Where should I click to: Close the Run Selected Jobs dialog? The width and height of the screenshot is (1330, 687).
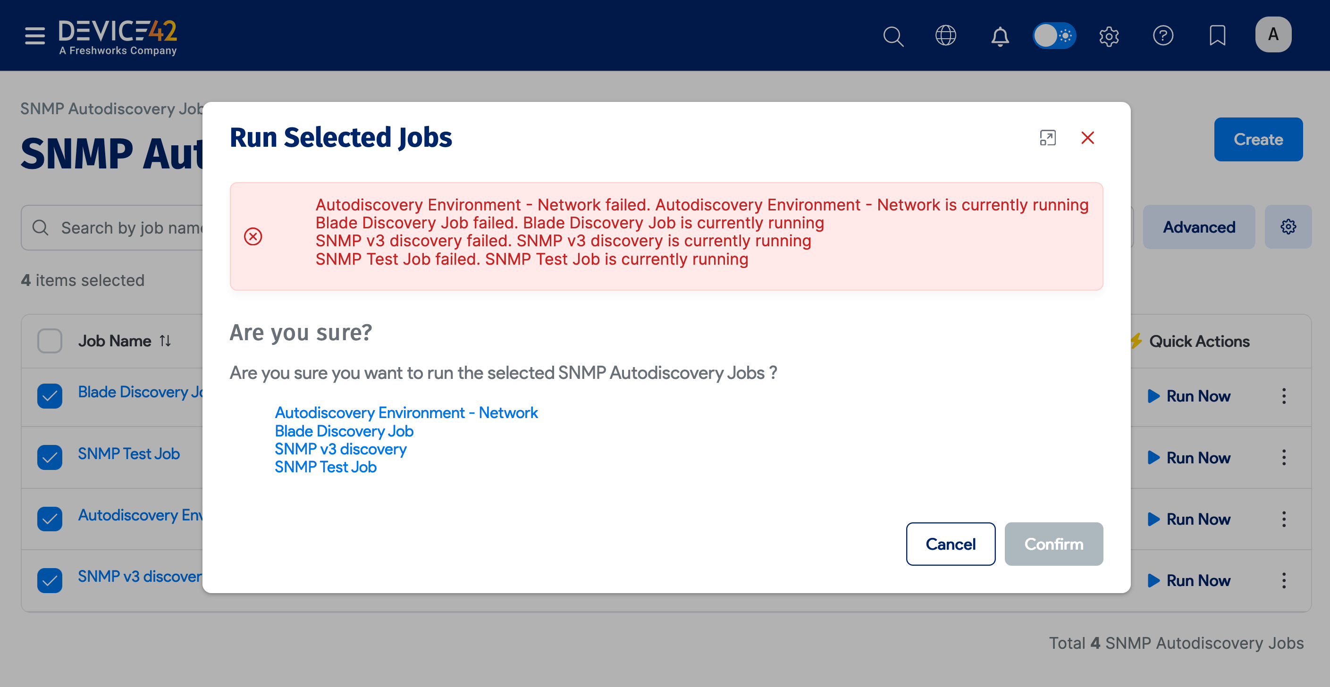(x=1087, y=138)
